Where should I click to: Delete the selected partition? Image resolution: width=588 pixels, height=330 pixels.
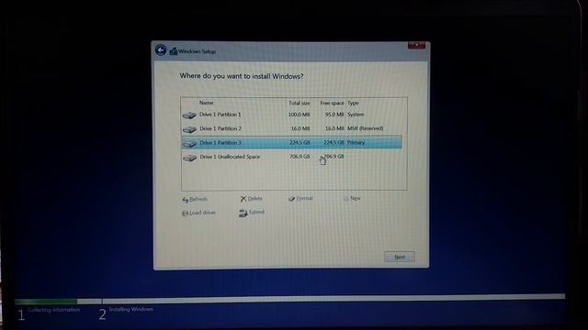click(x=251, y=199)
